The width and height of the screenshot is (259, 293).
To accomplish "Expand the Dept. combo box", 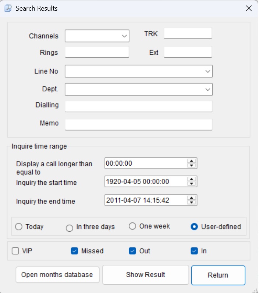I will coord(207,89).
